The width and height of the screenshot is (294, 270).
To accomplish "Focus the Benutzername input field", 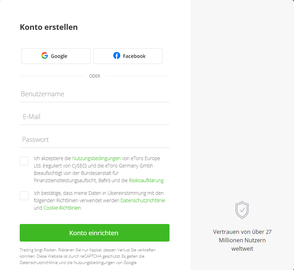I will tap(95, 94).
